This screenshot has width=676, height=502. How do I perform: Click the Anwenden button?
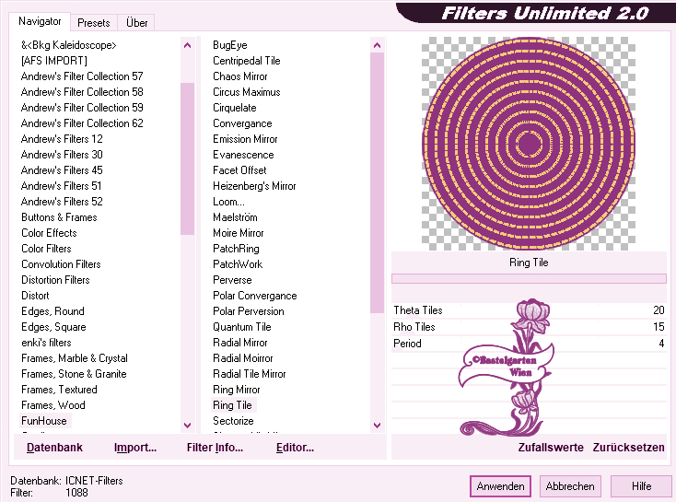tap(500, 486)
